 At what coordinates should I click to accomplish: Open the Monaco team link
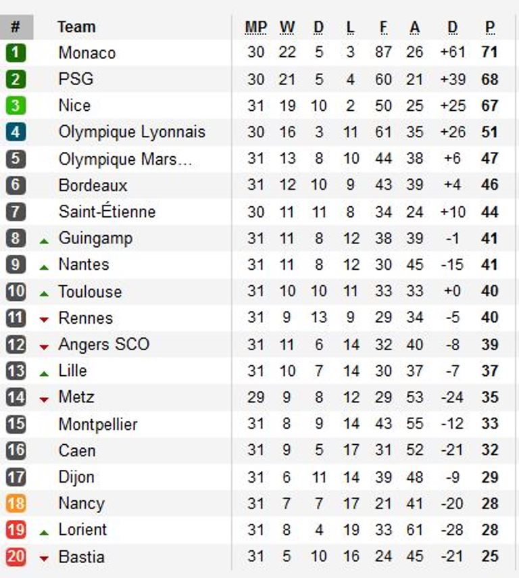87,53
